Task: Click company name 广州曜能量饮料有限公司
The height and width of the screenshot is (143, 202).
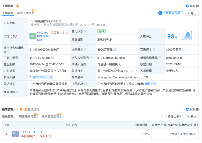Action: tap(45, 21)
